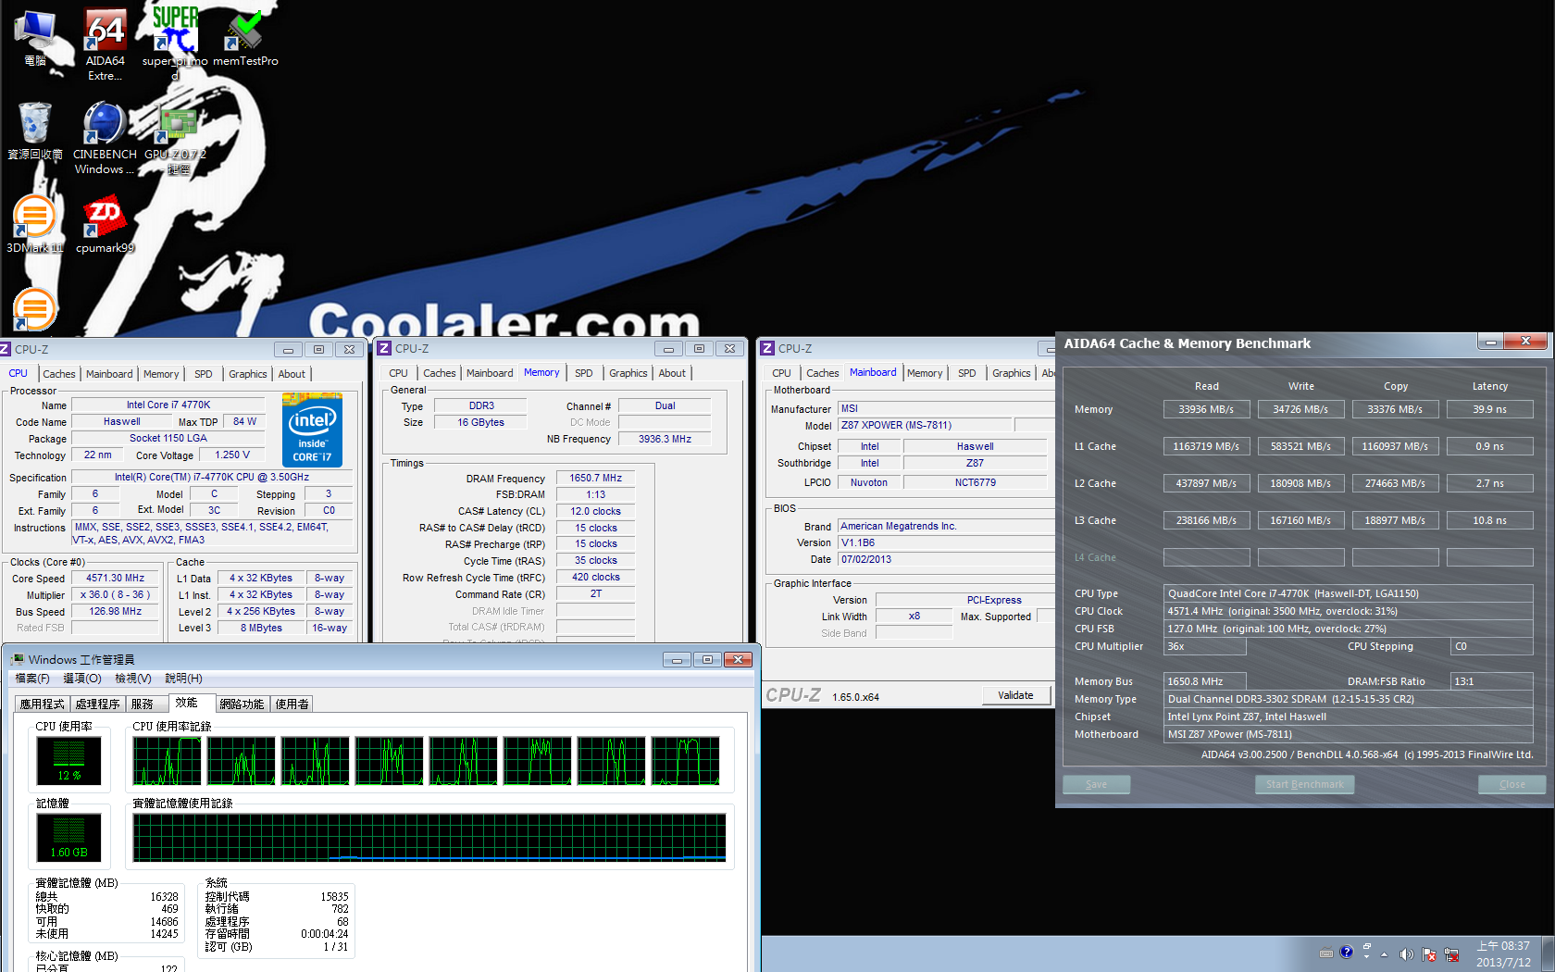Viewport: 1555px width, 972px height.
Task: Select the CAS# Latency value '12.0 clocks'
Action: point(595,511)
